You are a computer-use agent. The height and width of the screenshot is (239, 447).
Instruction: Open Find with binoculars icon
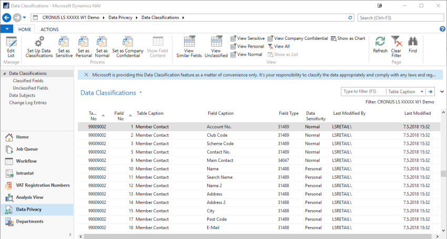click(x=412, y=45)
